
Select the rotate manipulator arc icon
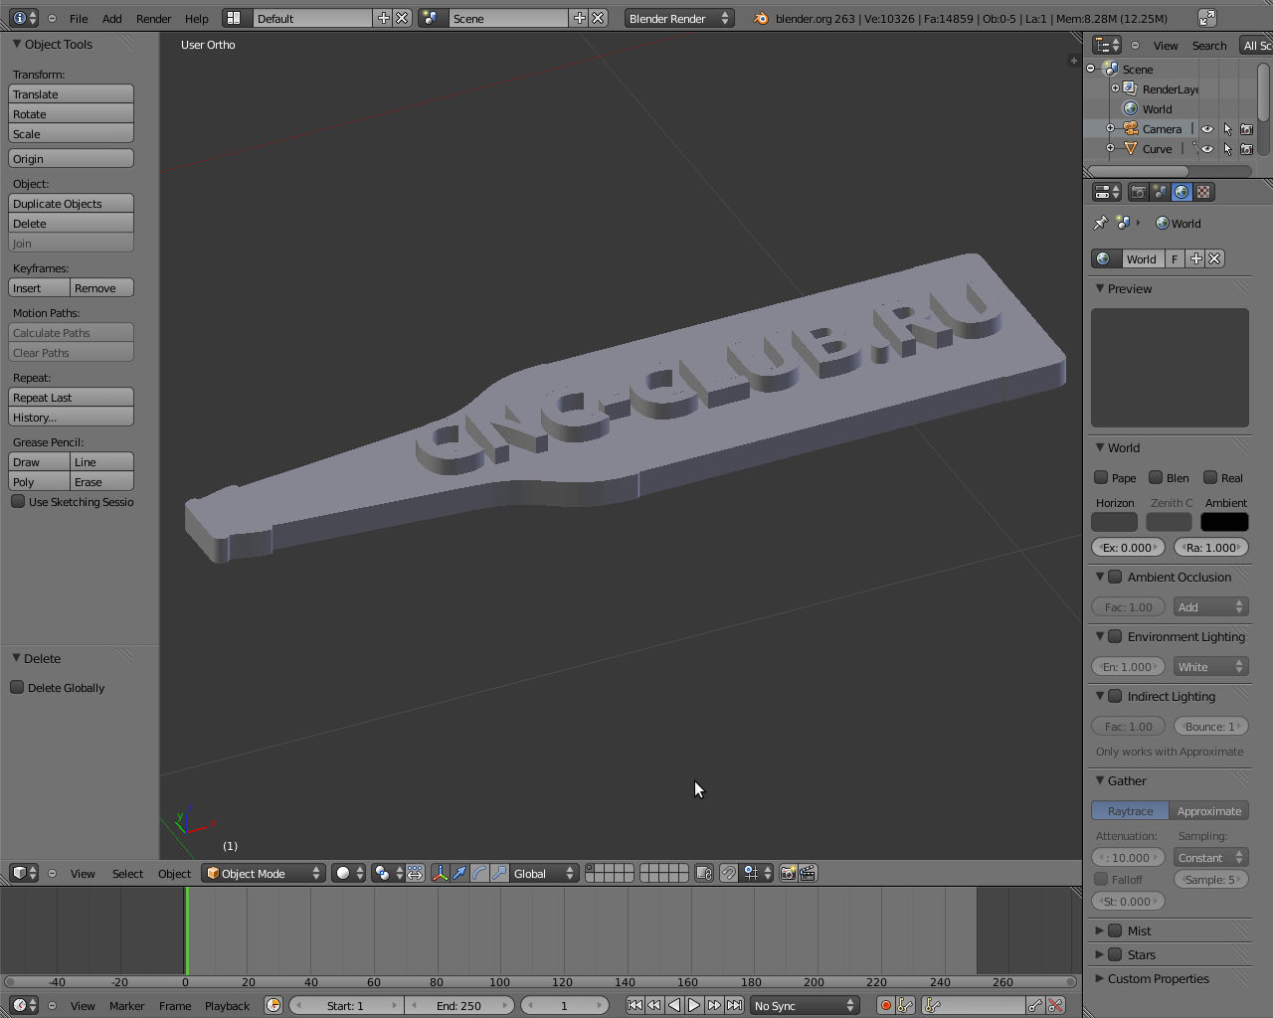pos(479,873)
